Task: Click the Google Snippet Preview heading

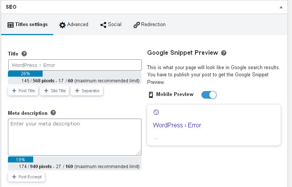Action: [x=183, y=53]
